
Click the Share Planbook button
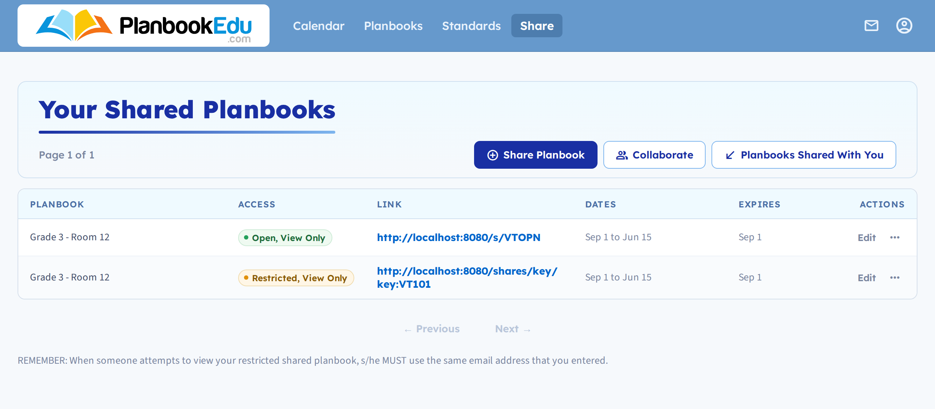click(x=536, y=155)
